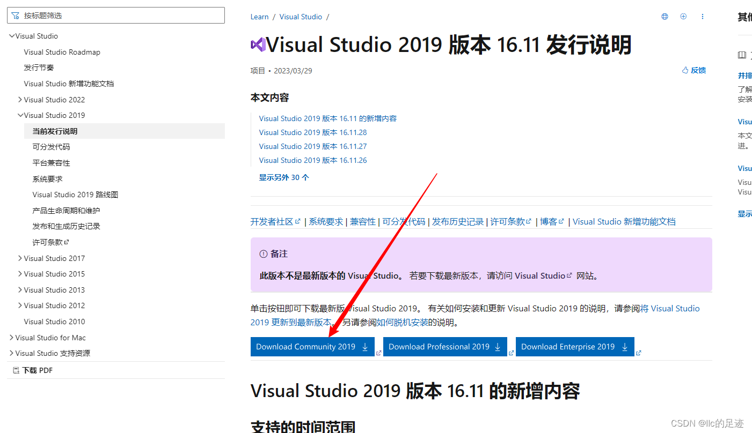Expand the Visual Studio 2012 node

pos(20,305)
